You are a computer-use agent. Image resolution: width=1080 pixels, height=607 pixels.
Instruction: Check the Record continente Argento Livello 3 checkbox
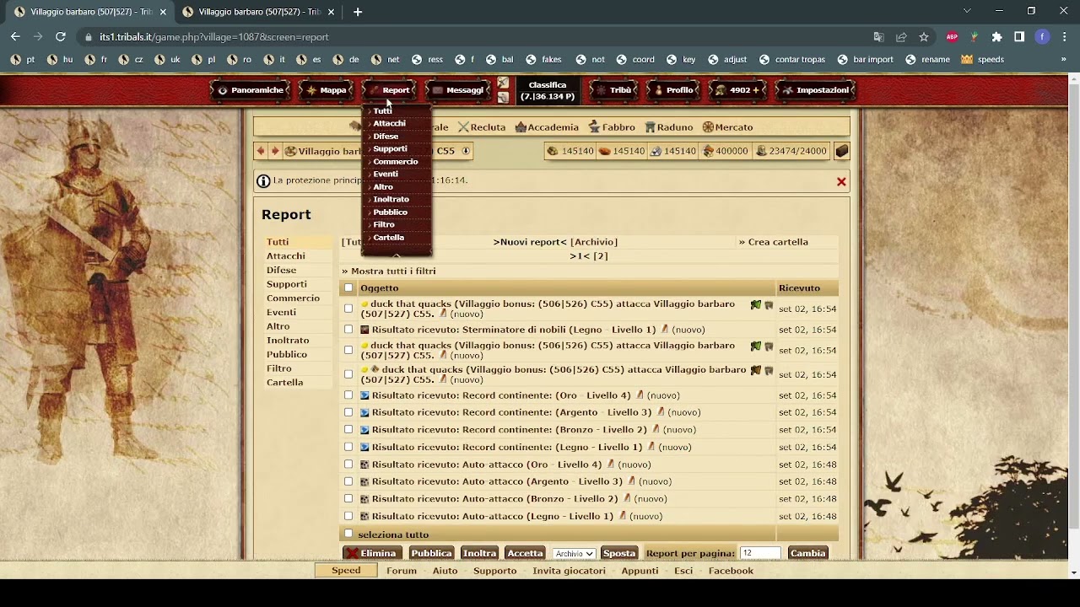348,412
